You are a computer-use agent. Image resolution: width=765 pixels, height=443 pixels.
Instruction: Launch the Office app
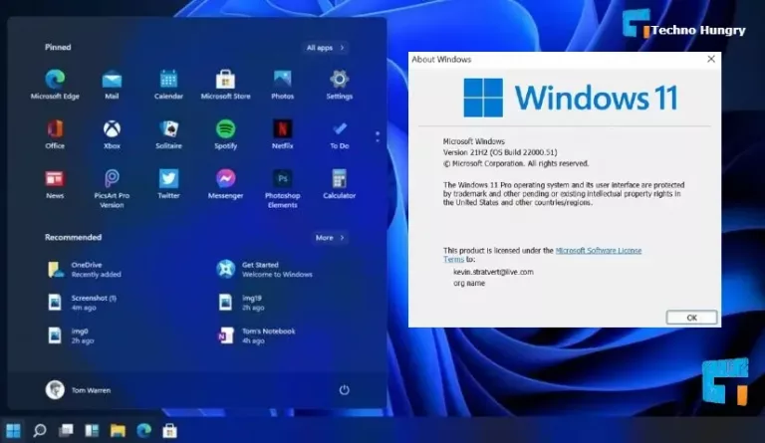tap(55, 134)
